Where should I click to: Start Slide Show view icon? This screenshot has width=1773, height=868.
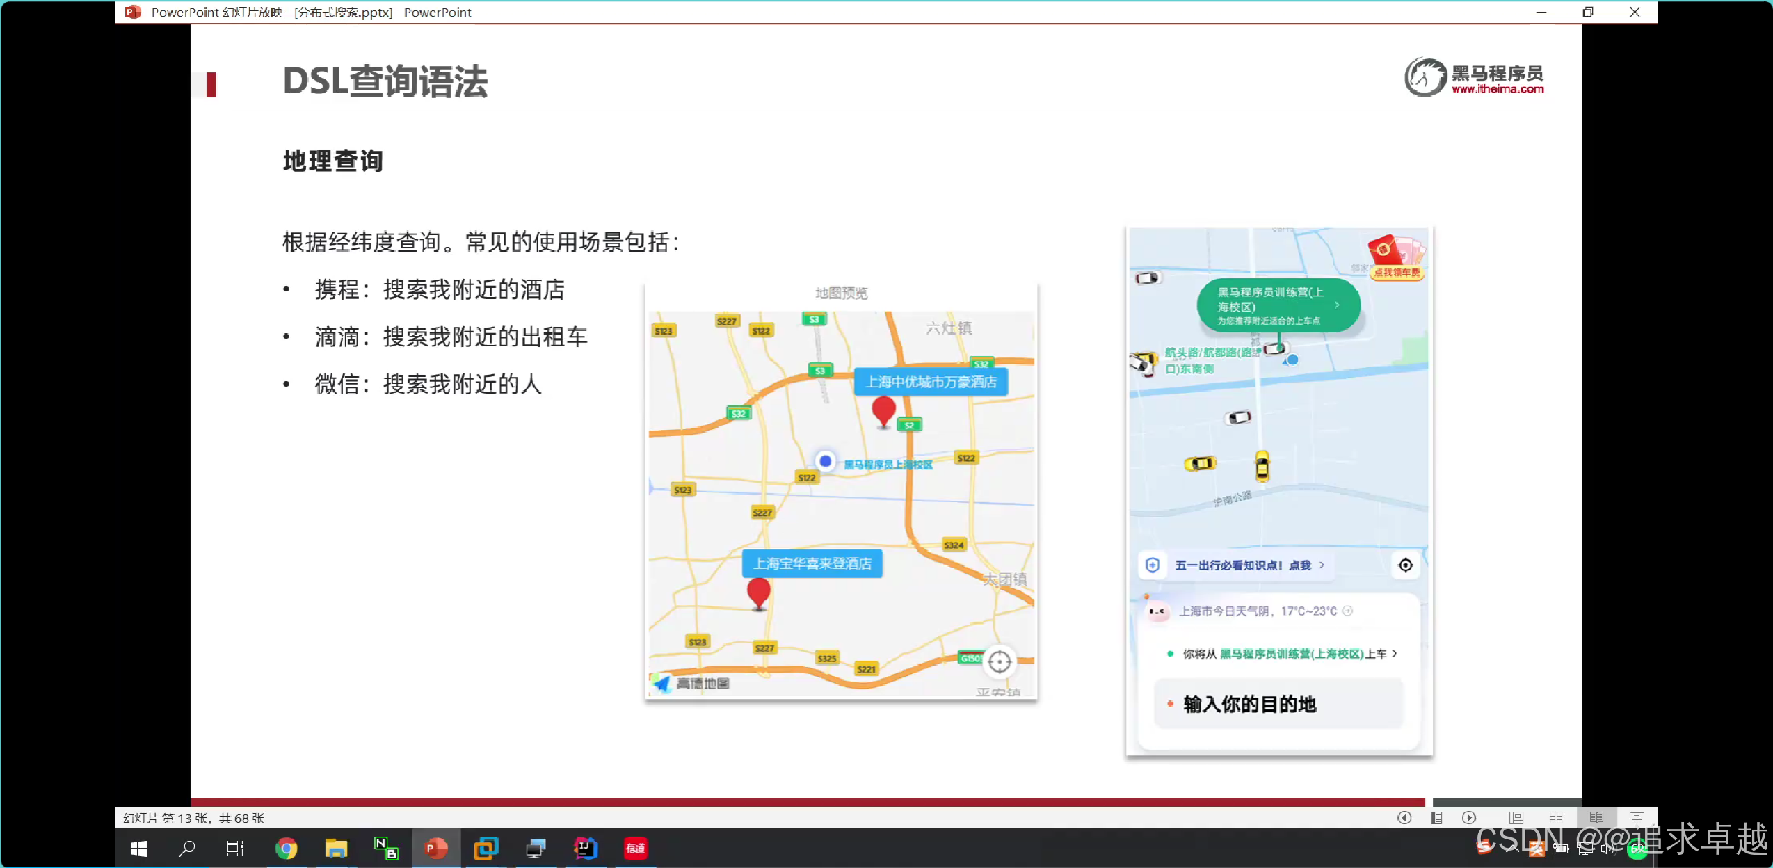pos(1637,818)
